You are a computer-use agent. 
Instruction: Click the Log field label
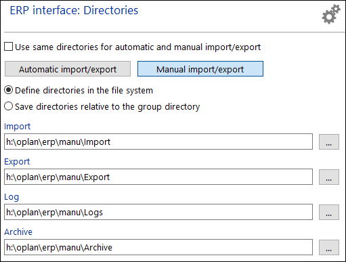[12, 197]
